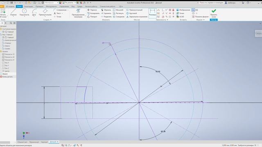
Task: Activate the Размеры dimension tool
Action: (152, 13)
